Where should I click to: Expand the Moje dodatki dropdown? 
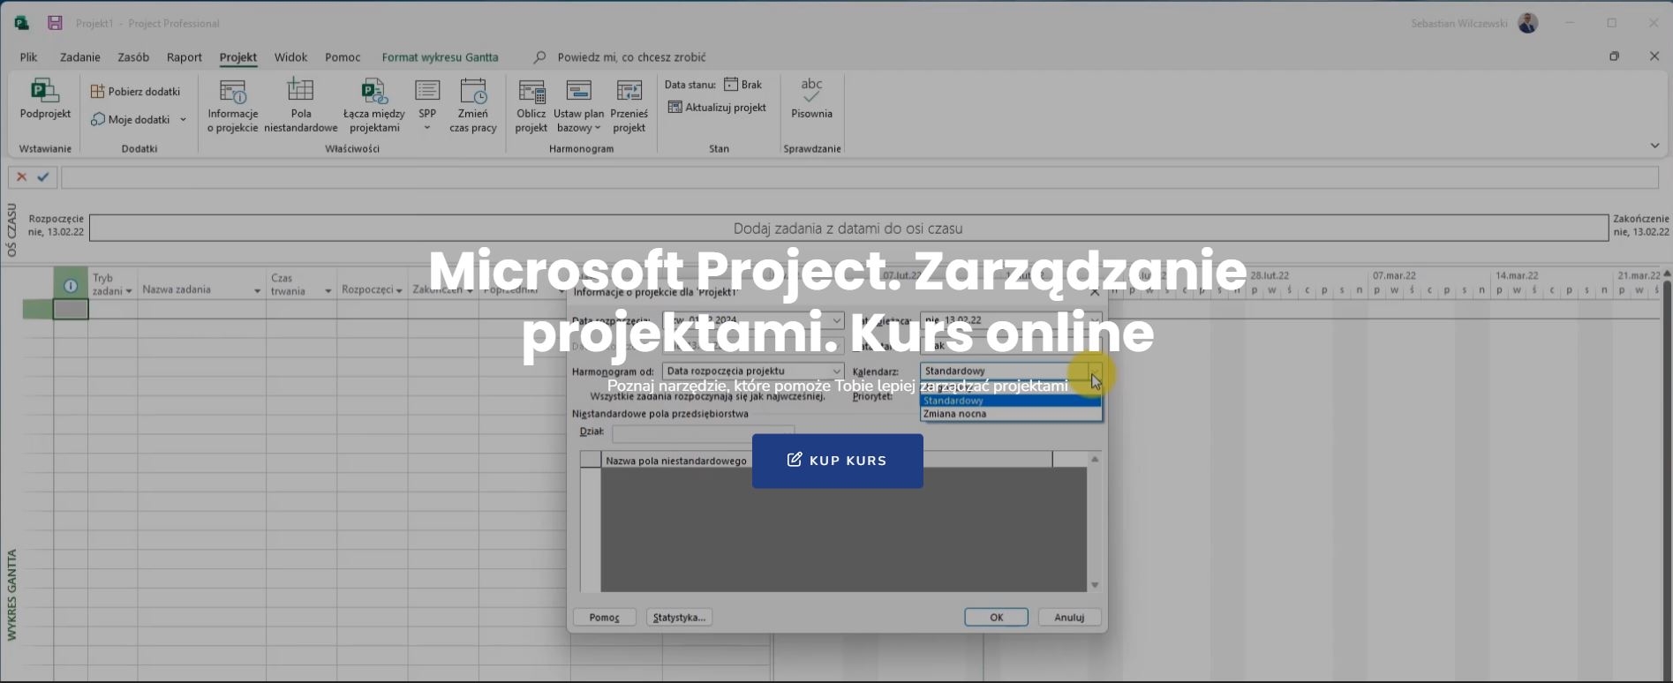[183, 120]
